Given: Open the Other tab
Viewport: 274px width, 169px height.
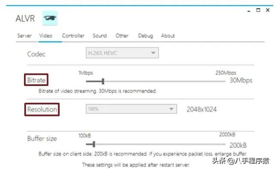Looking at the screenshot, I should [122, 36].
